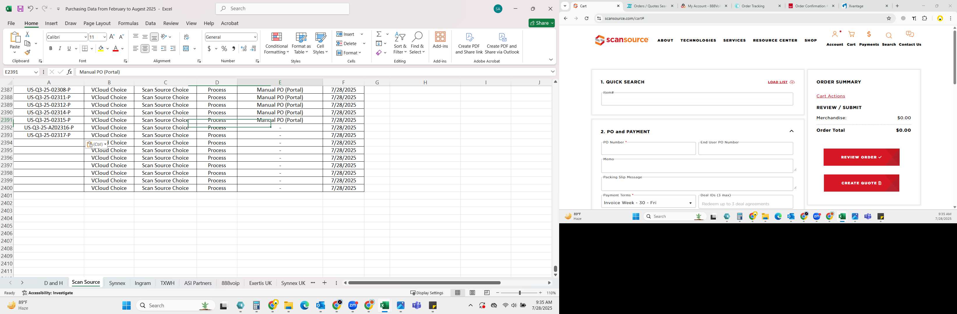The height and width of the screenshot is (314, 957).
Task: Click Create PDF and Share link
Action: coord(469,43)
